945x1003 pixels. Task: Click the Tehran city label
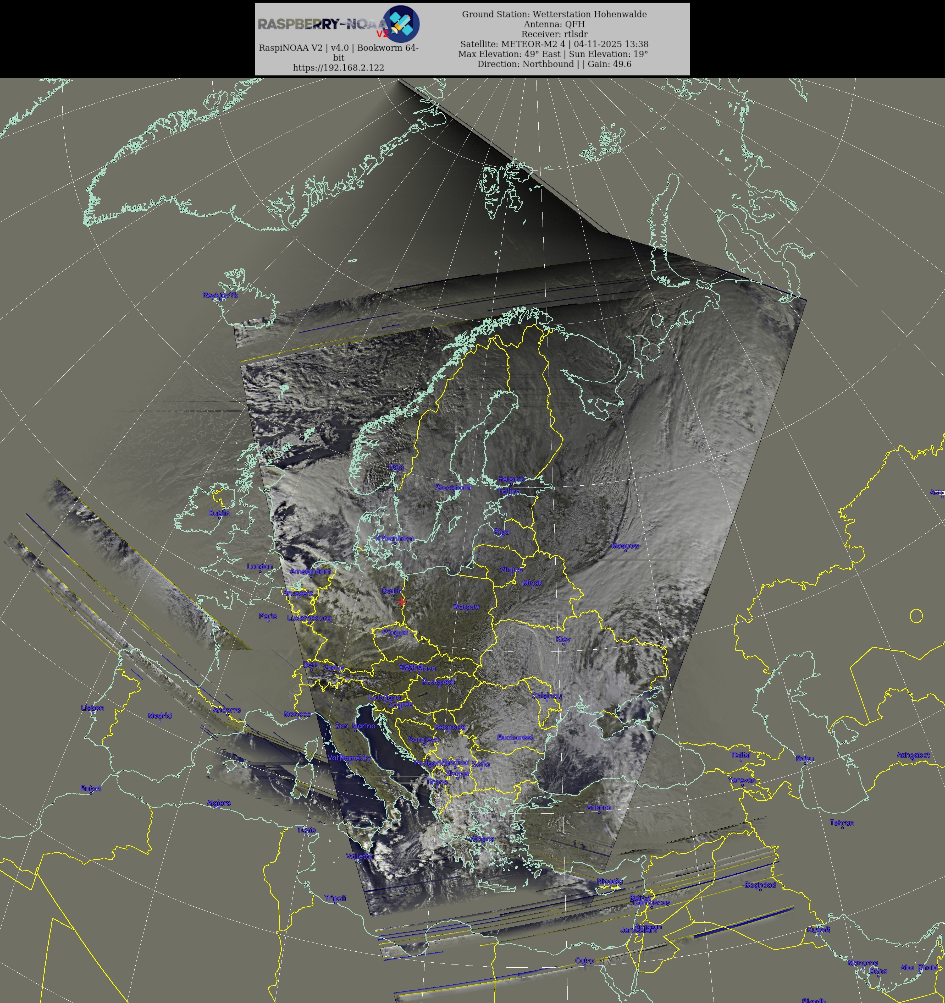(842, 822)
